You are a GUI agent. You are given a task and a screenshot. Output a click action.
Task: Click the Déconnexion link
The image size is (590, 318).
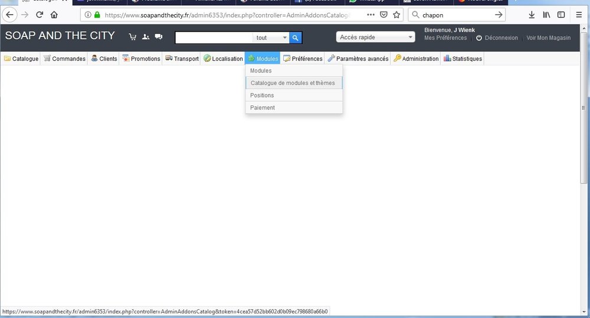[x=501, y=38]
